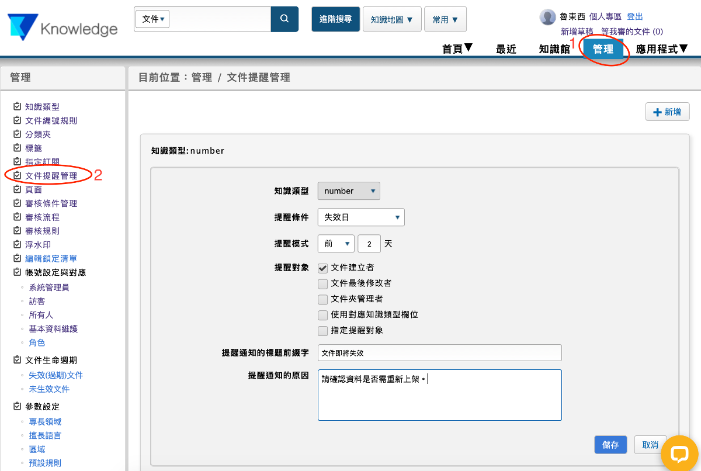This screenshot has height=471, width=701.
Task: Check the 指定提醒對象 checkbox
Action: [322, 331]
